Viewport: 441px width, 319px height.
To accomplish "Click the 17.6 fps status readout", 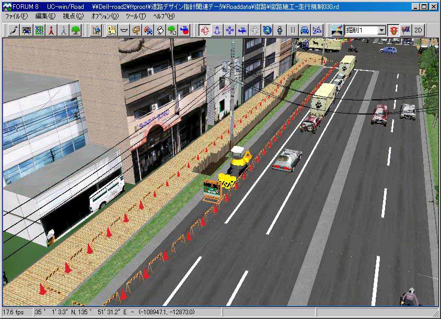I will point(13,312).
